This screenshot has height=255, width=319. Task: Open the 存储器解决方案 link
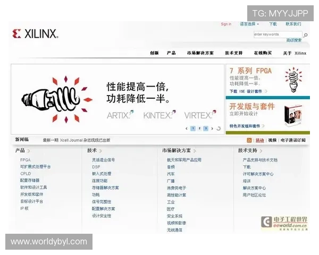click(x=105, y=188)
